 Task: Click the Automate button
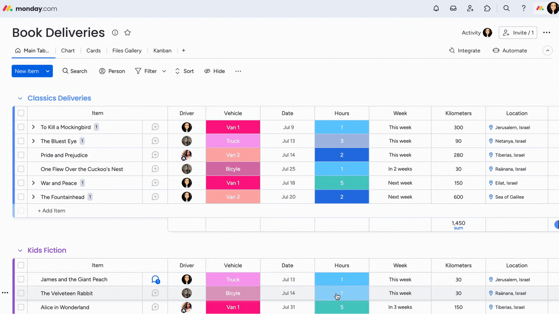coord(514,50)
